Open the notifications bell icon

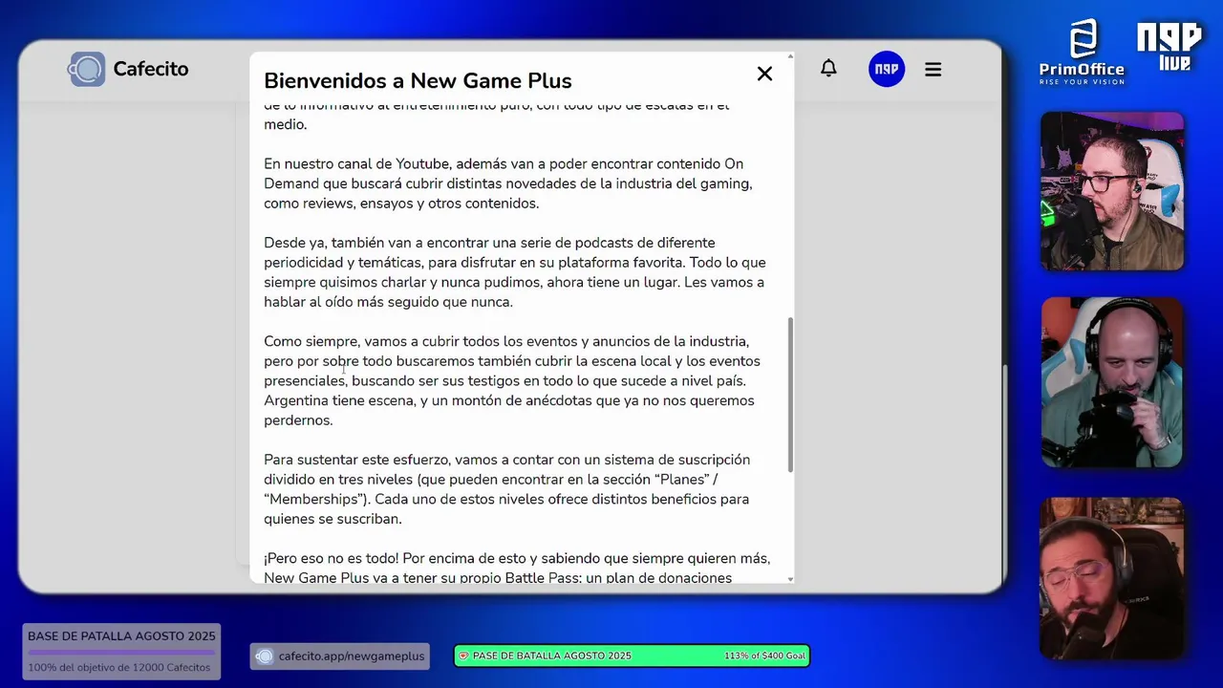pos(828,69)
